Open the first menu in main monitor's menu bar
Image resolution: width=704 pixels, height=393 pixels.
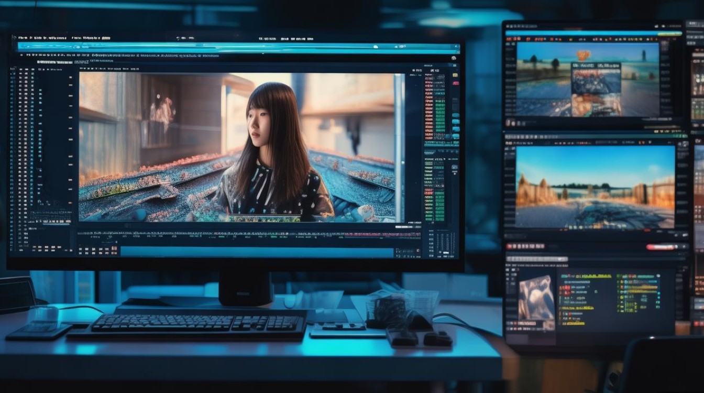click(x=22, y=38)
